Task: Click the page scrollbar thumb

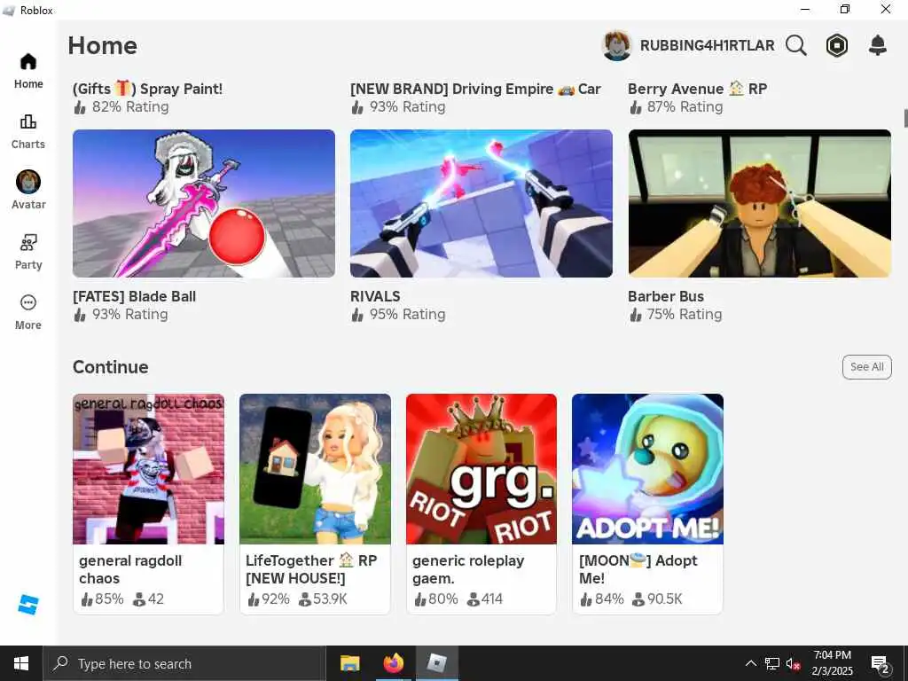Action: point(905,118)
